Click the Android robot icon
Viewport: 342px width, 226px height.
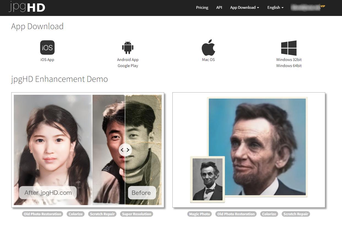[x=127, y=48]
